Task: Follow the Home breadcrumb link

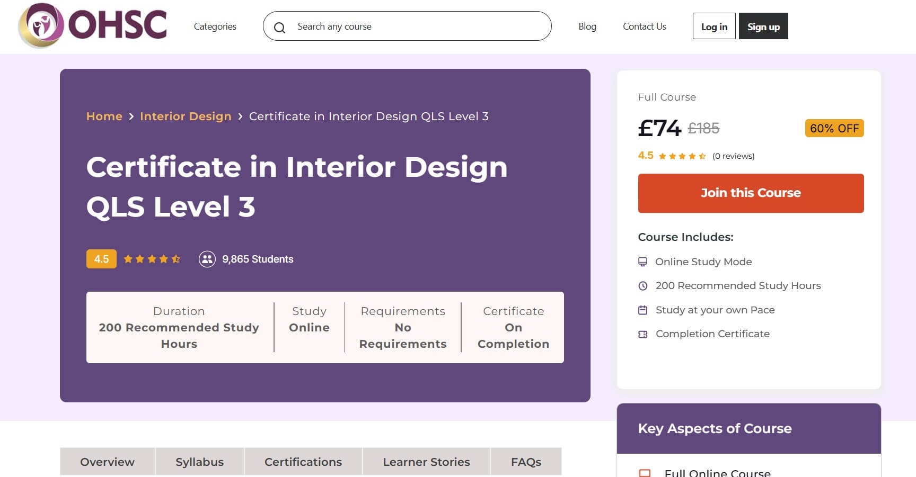Action: coord(104,116)
